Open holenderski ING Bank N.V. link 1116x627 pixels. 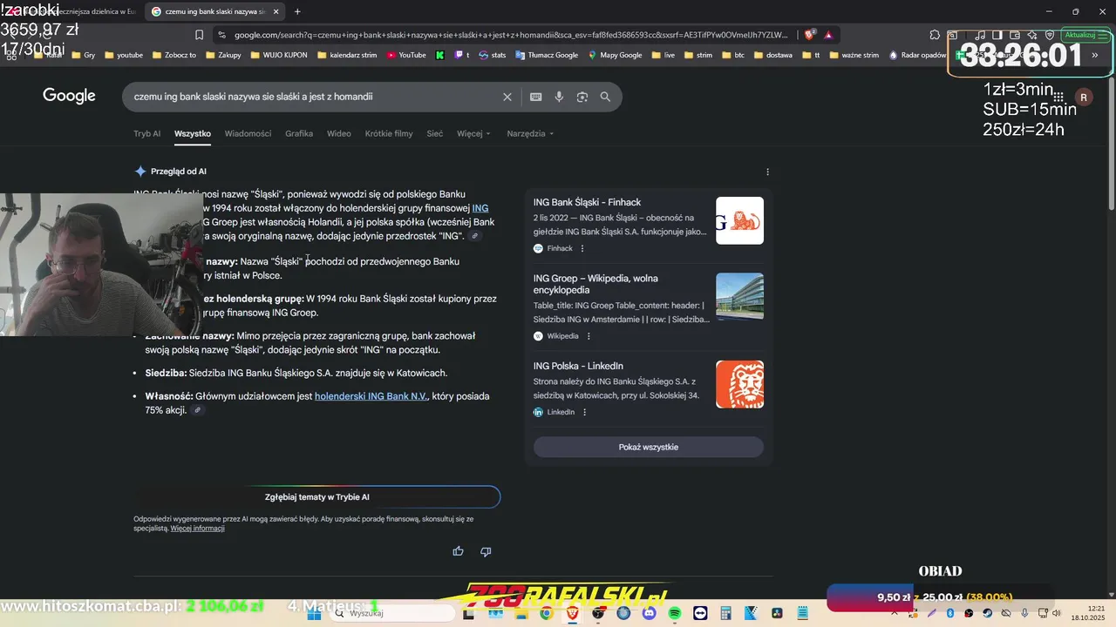(371, 396)
